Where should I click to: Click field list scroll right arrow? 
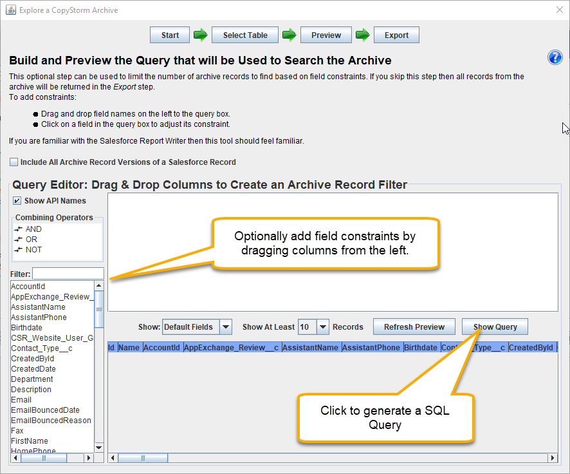(89, 458)
